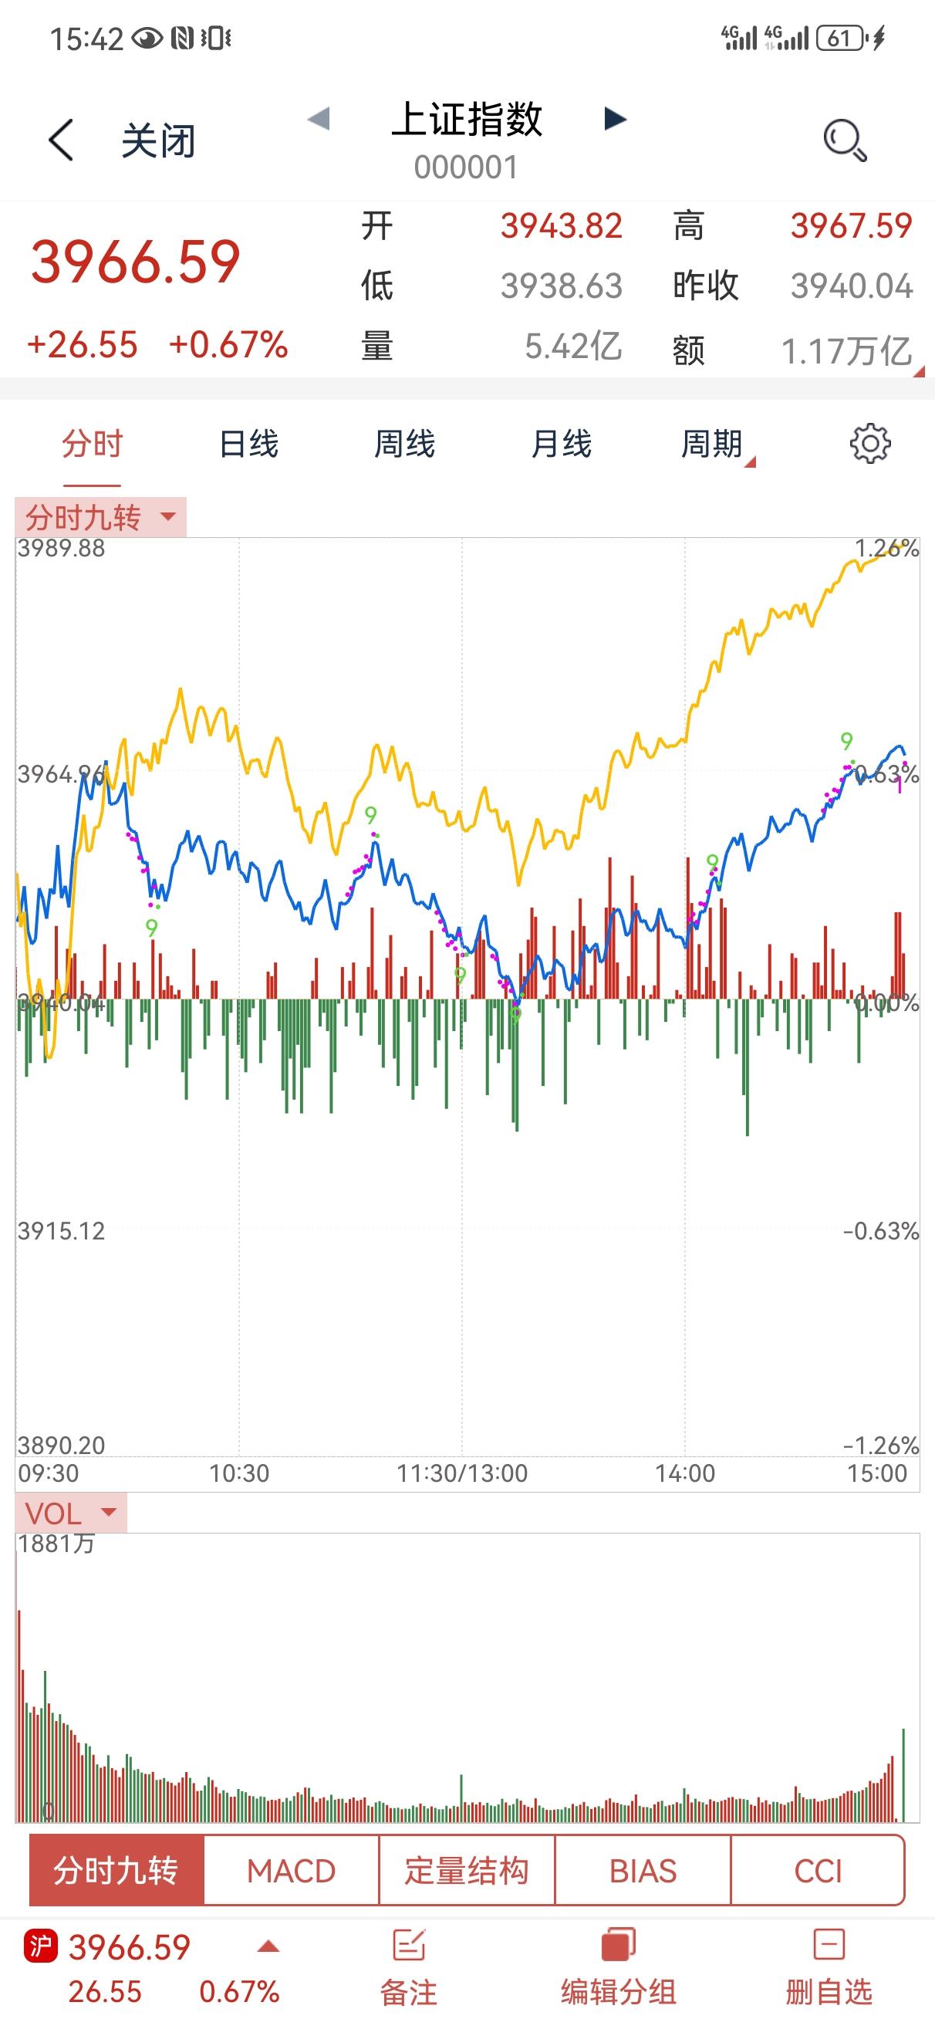Open chart settings gear icon
The width and height of the screenshot is (935, 2019).
point(870,444)
